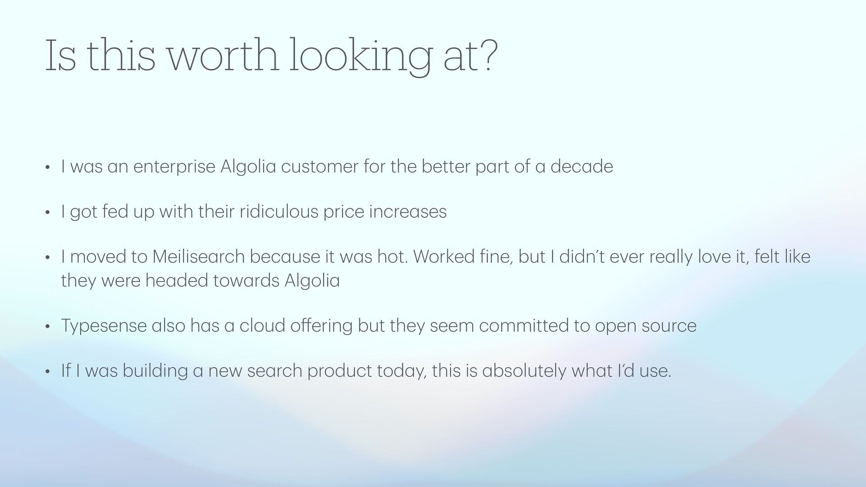866x487 pixels.
Task: Click the words "cloud offering" in the Typesense bullet
Action: tap(296, 326)
